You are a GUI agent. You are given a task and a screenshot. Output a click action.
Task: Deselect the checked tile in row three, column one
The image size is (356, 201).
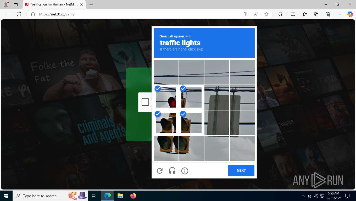click(x=166, y=123)
